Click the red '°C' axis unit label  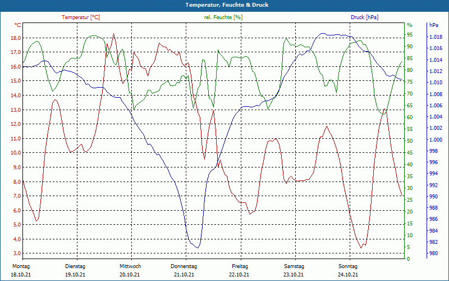pos(18,25)
